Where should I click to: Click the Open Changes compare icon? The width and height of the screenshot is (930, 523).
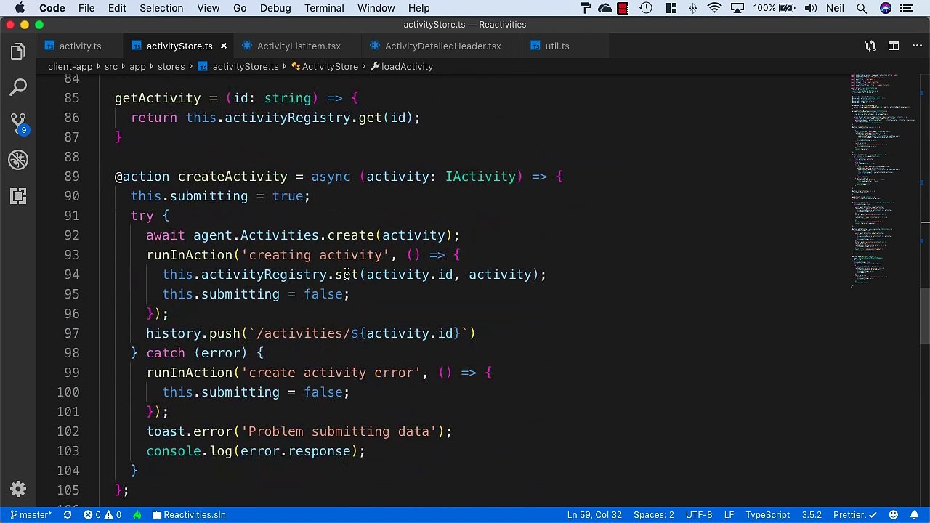click(x=870, y=46)
